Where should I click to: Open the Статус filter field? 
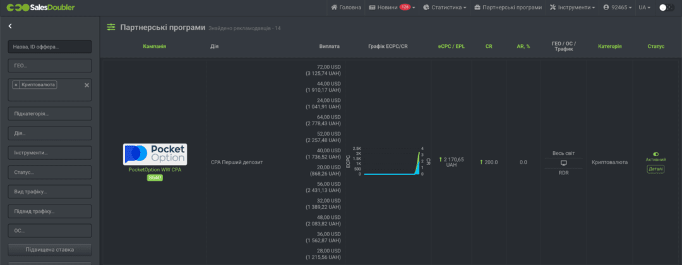point(50,172)
